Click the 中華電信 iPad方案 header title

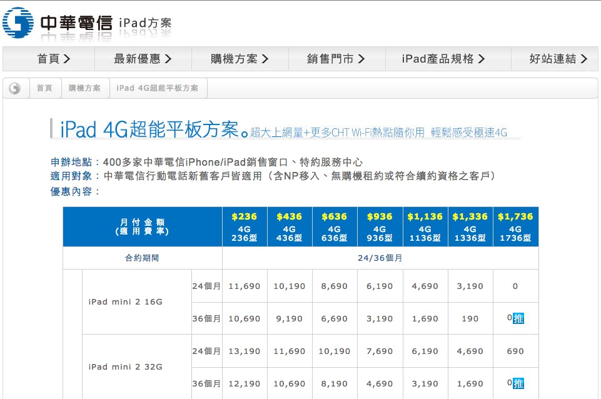click(x=106, y=23)
